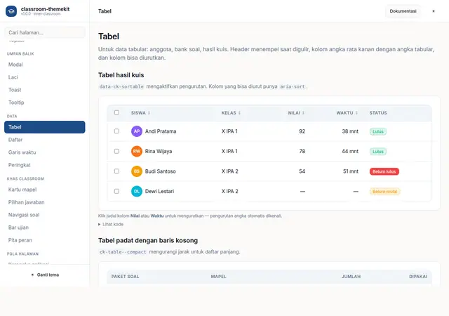Viewport: 449px width, 316px height.
Task: Click the sort arrows next to Waktu
Action: (x=356, y=113)
